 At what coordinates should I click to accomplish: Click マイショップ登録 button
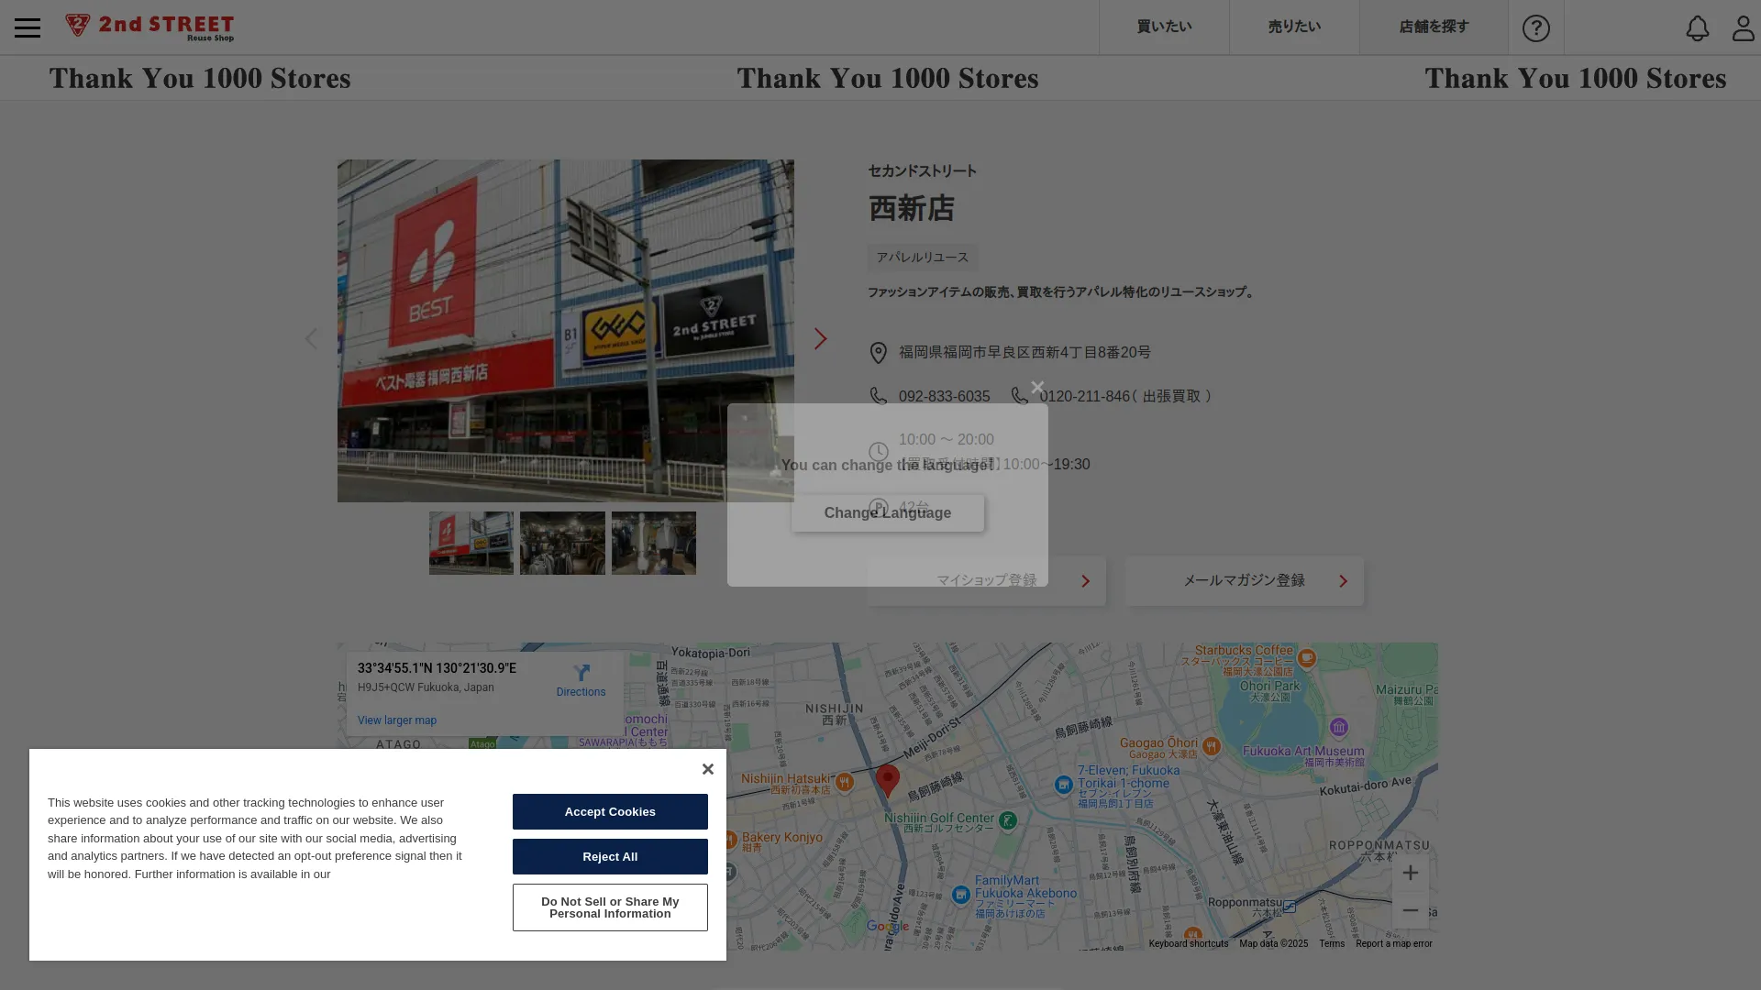(x=987, y=580)
